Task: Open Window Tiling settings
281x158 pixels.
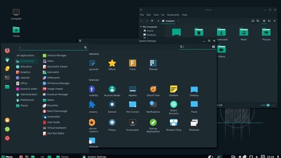Action: coord(173,125)
